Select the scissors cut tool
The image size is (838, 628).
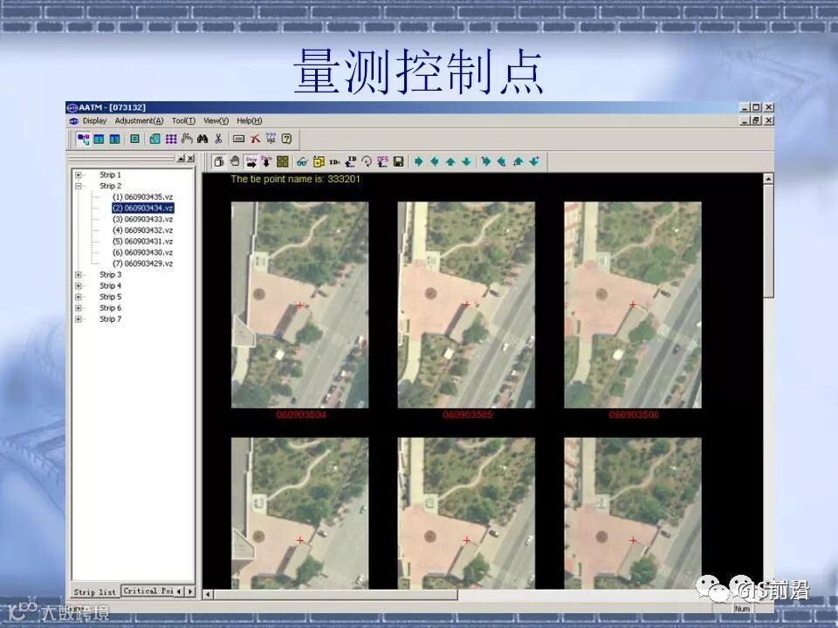(x=218, y=140)
